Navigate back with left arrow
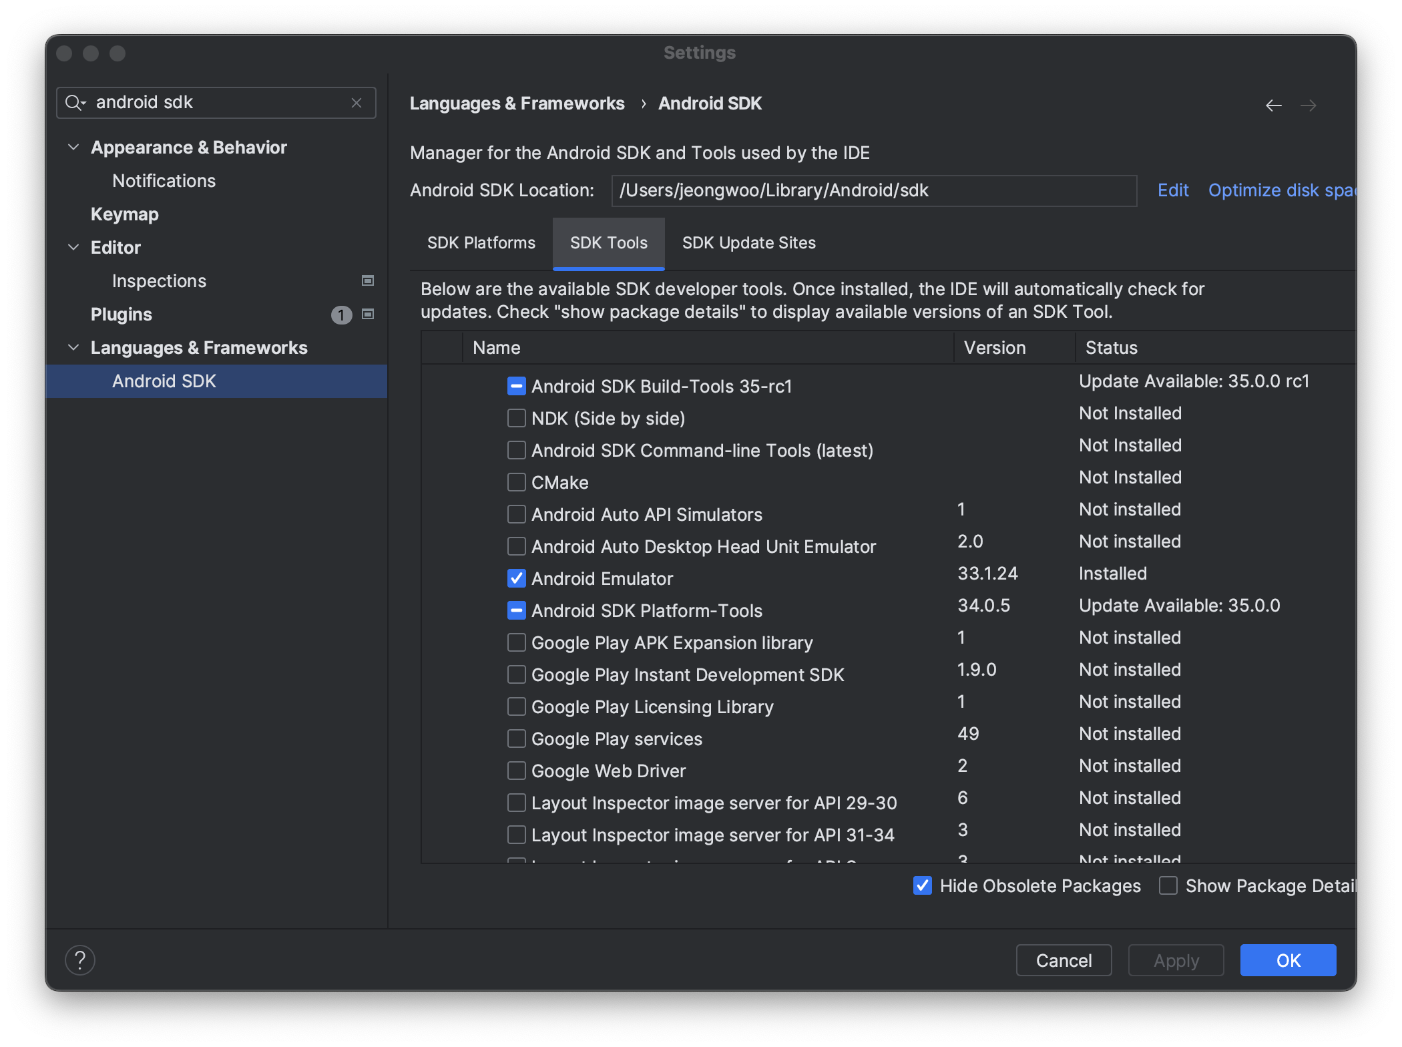The height and width of the screenshot is (1047, 1402). click(1273, 106)
